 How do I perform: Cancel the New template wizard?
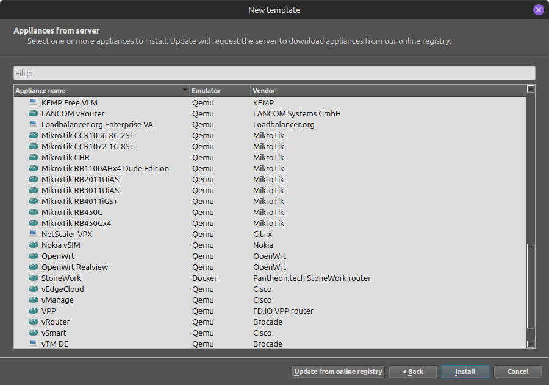pos(518,372)
